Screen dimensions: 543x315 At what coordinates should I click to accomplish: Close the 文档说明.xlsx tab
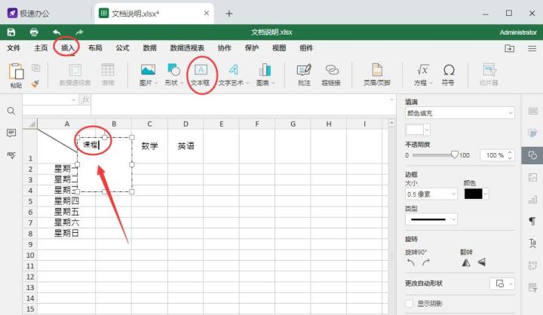point(207,13)
